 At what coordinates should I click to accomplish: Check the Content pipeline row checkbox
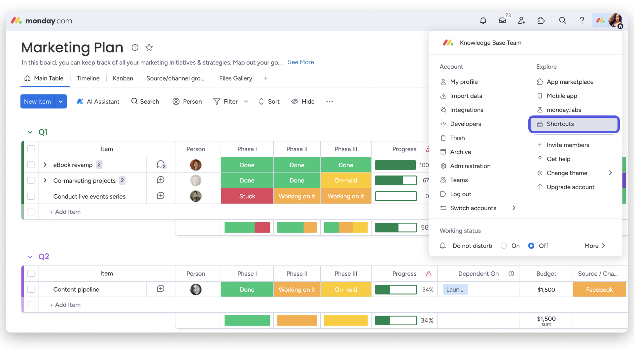click(x=31, y=289)
